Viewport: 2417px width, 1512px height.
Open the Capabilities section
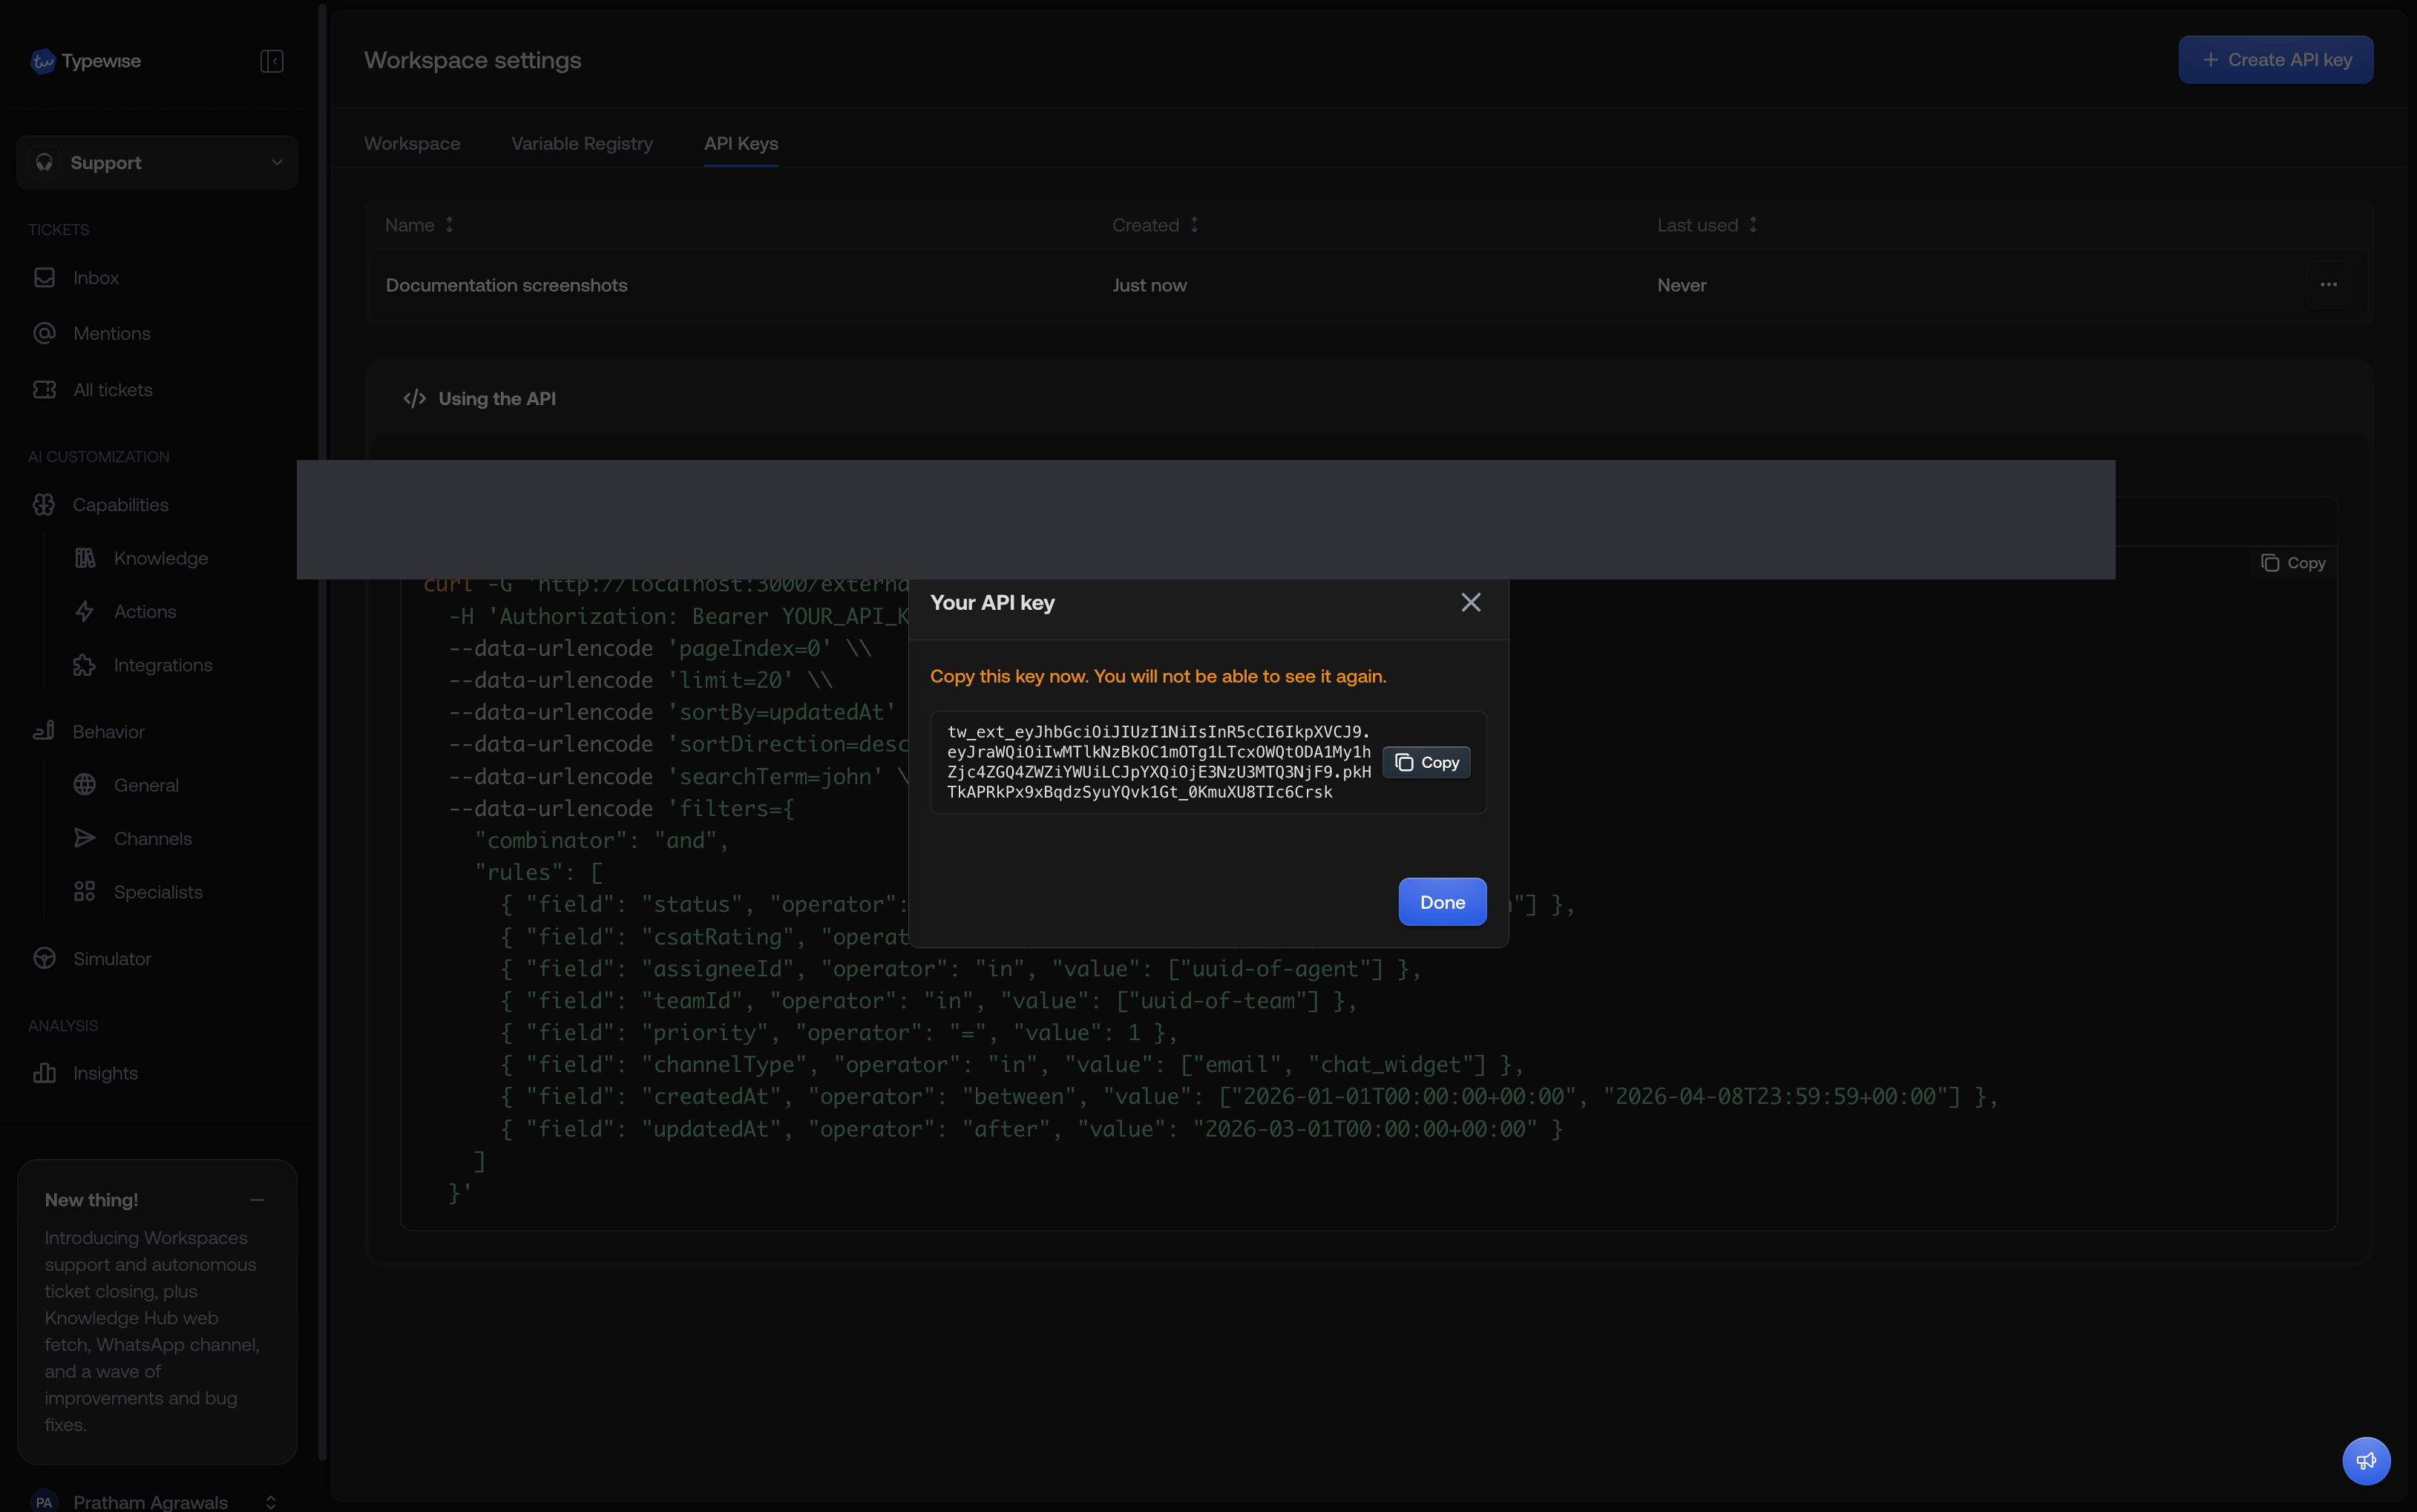[120, 505]
